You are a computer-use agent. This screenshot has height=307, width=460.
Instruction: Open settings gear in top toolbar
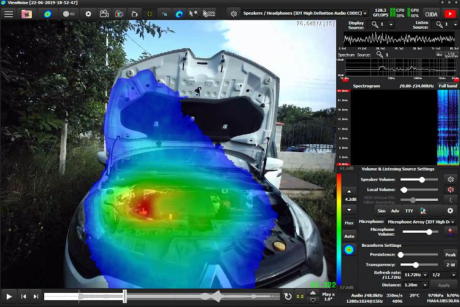click(88, 14)
